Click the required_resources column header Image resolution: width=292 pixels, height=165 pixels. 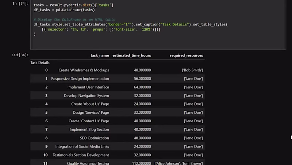(x=186, y=55)
